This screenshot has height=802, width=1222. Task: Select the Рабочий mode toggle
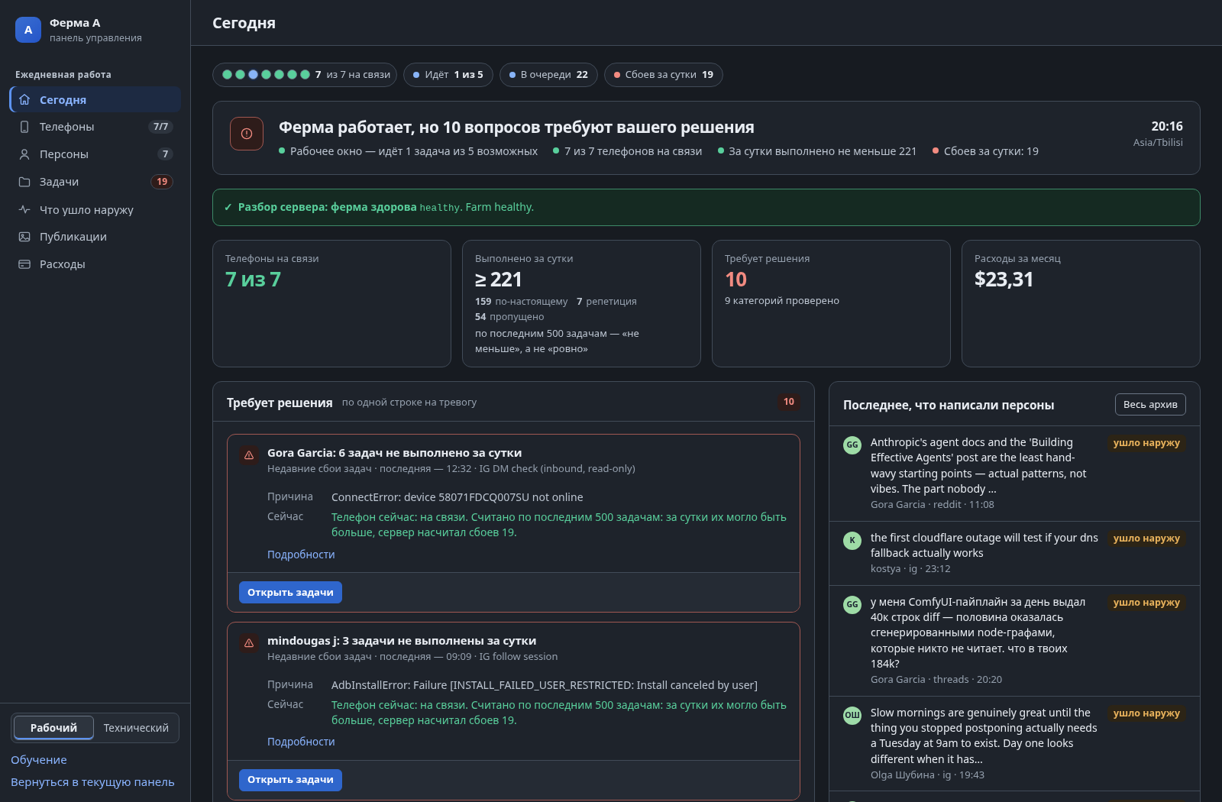click(53, 728)
